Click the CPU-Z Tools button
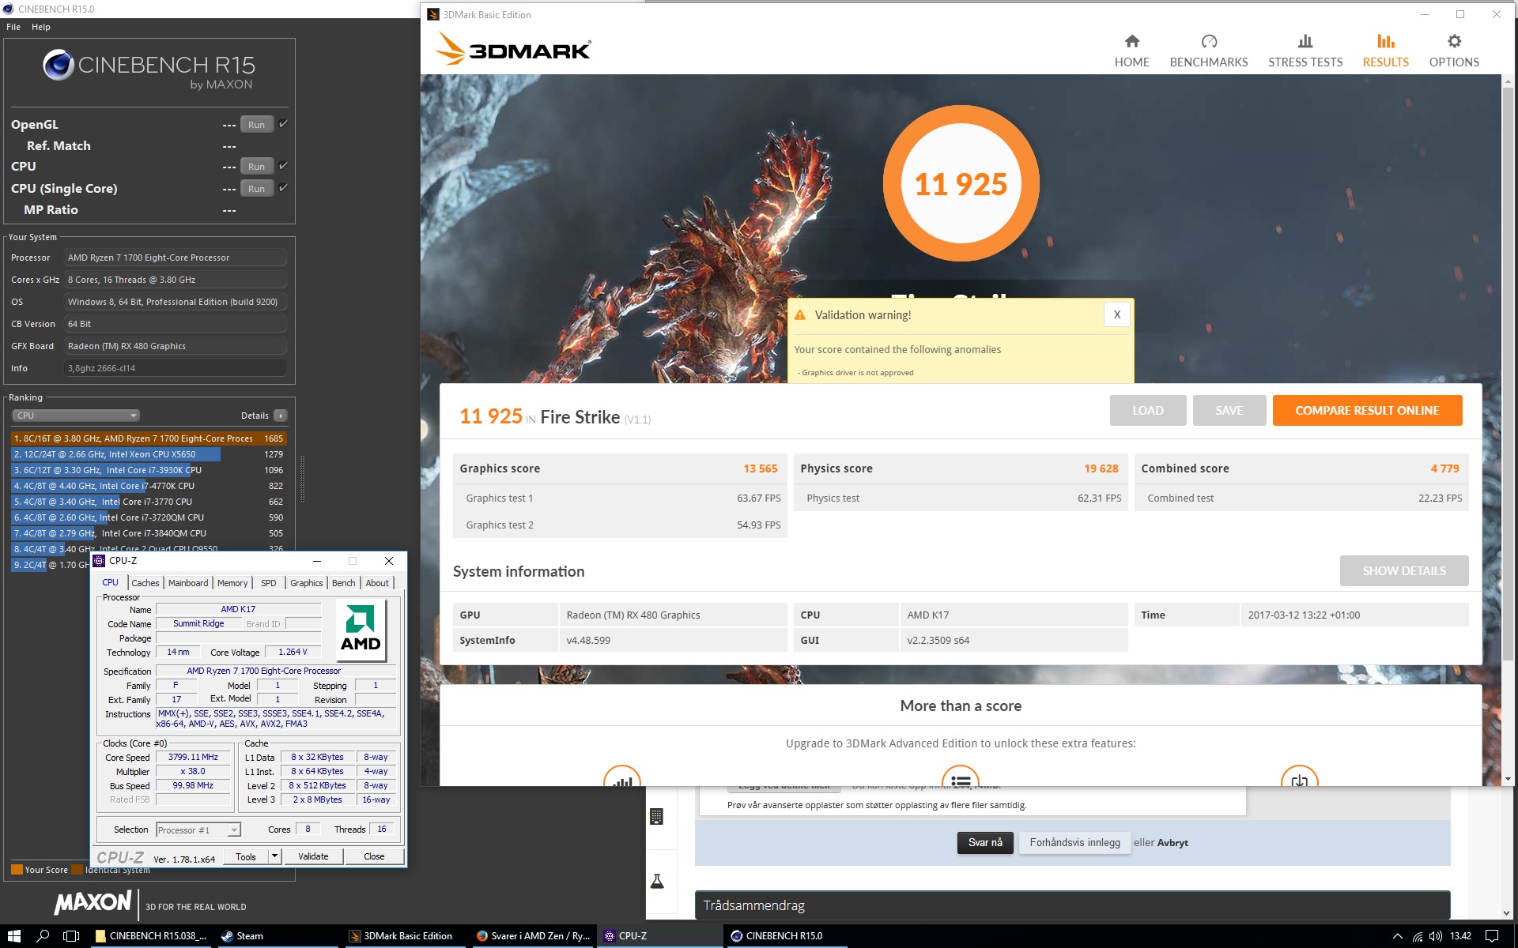 point(246,856)
